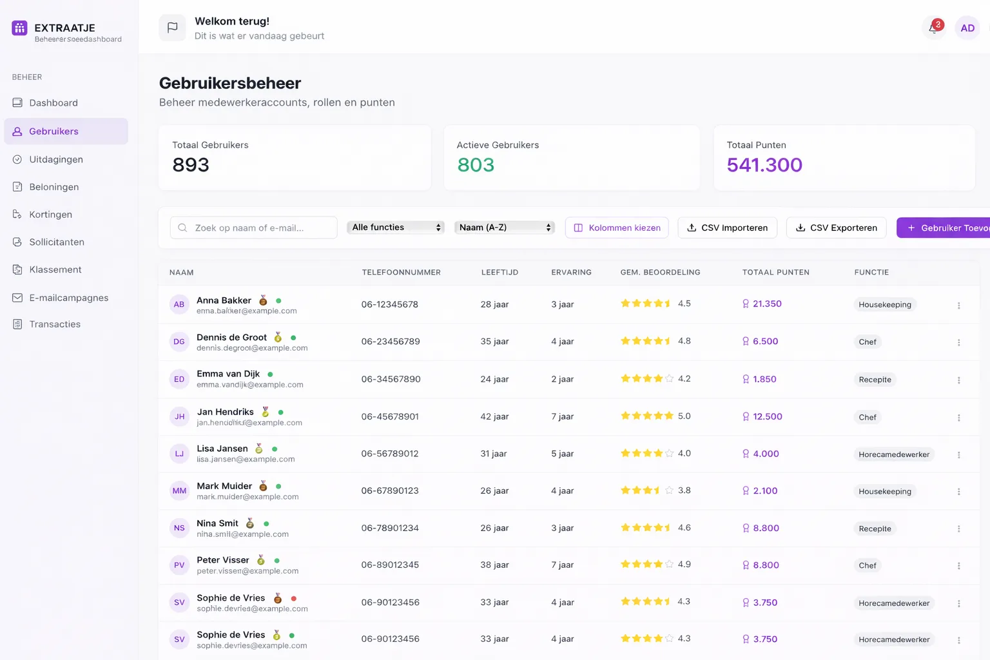Image resolution: width=990 pixels, height=660 pixels.
Task: Click the EXTRAATJE logo icon
Action: click(x=19, y=28)
